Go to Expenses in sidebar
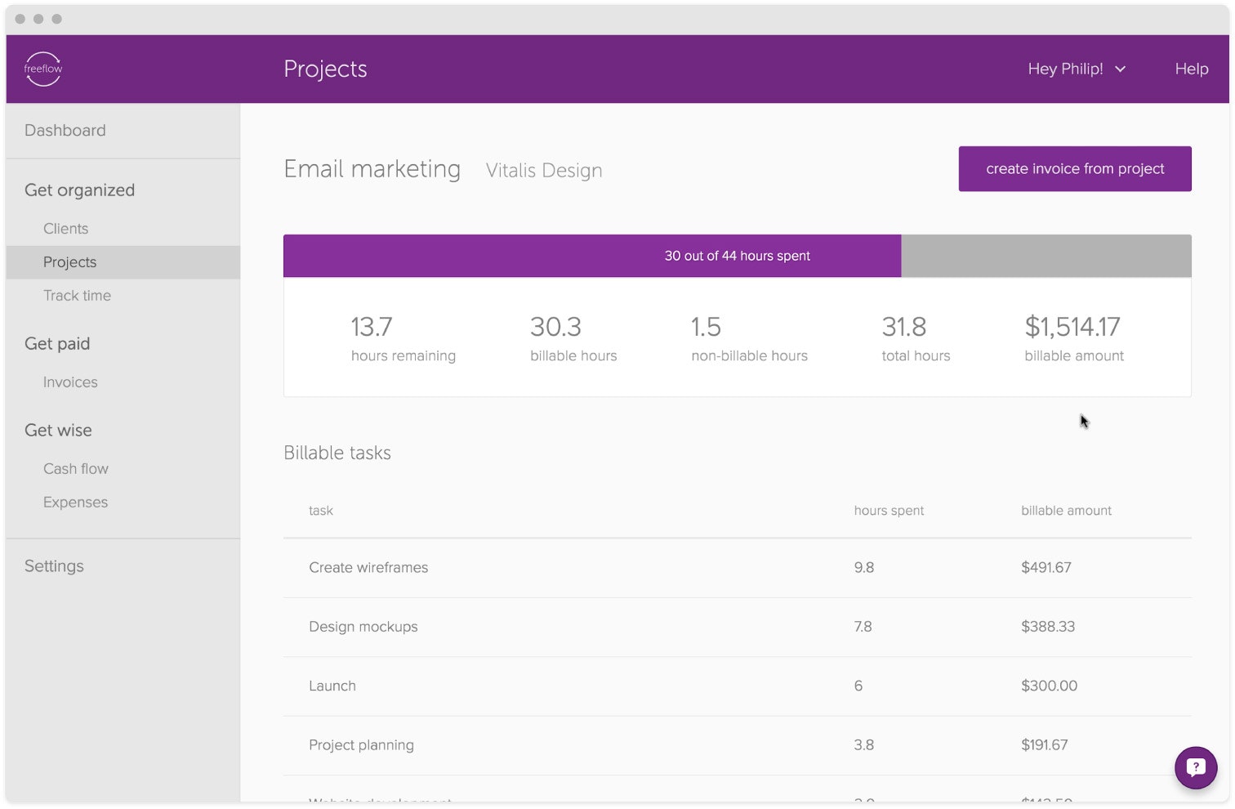Screen dimensions: 1235x809 tap(75, 503)
